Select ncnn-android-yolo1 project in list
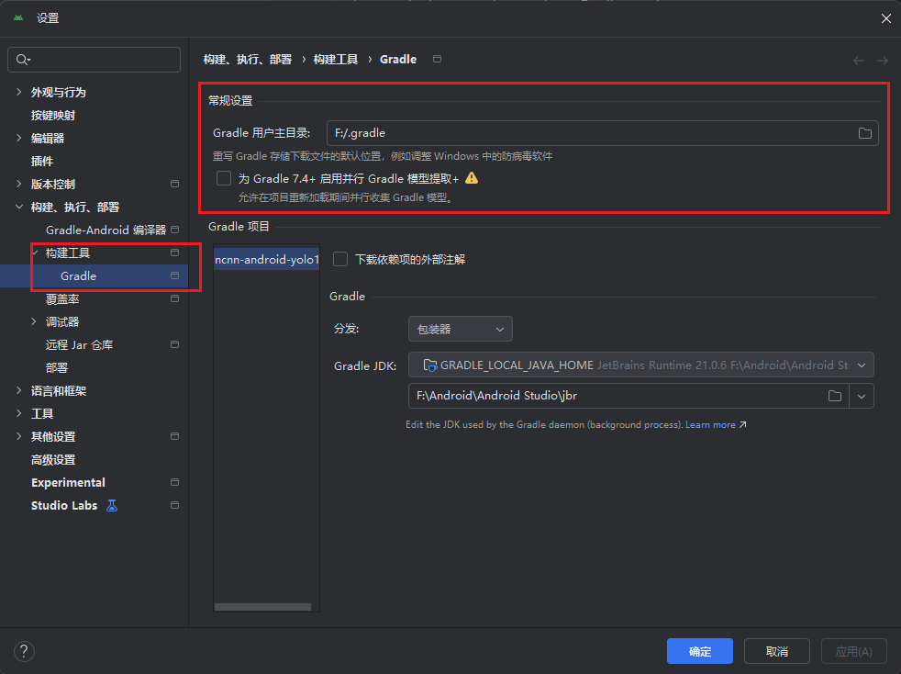Screen dimensions: 901x674 click(267, 259)
